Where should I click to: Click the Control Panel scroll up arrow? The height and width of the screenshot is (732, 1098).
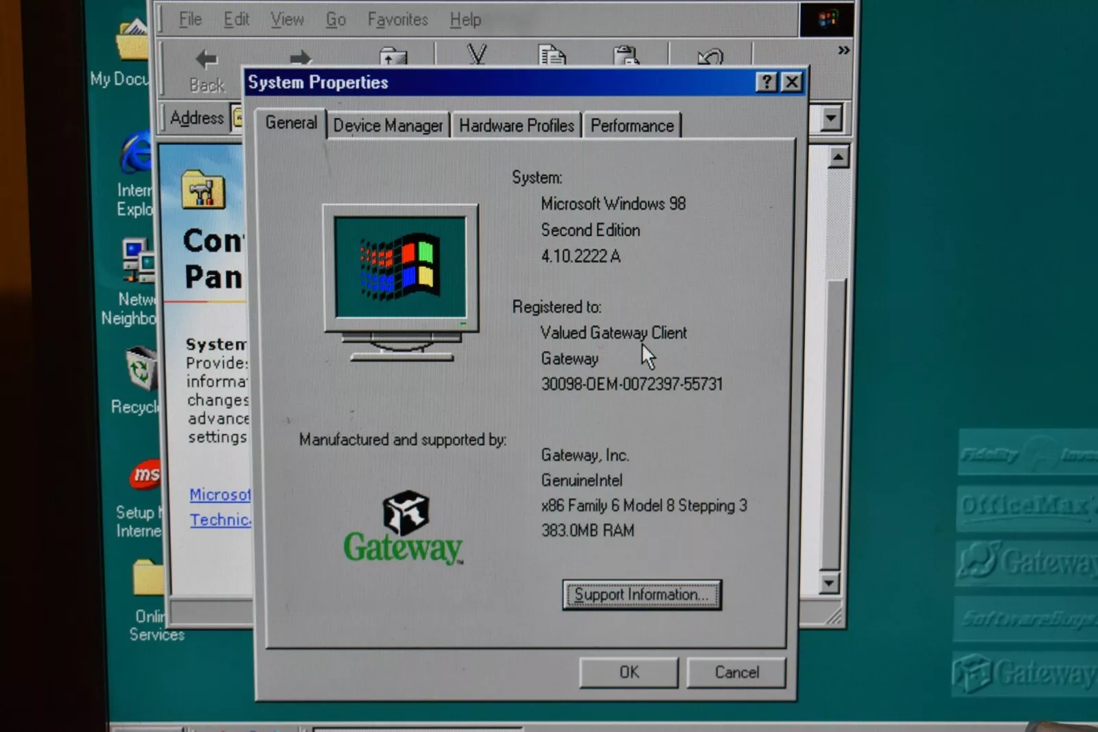[837, 158]
